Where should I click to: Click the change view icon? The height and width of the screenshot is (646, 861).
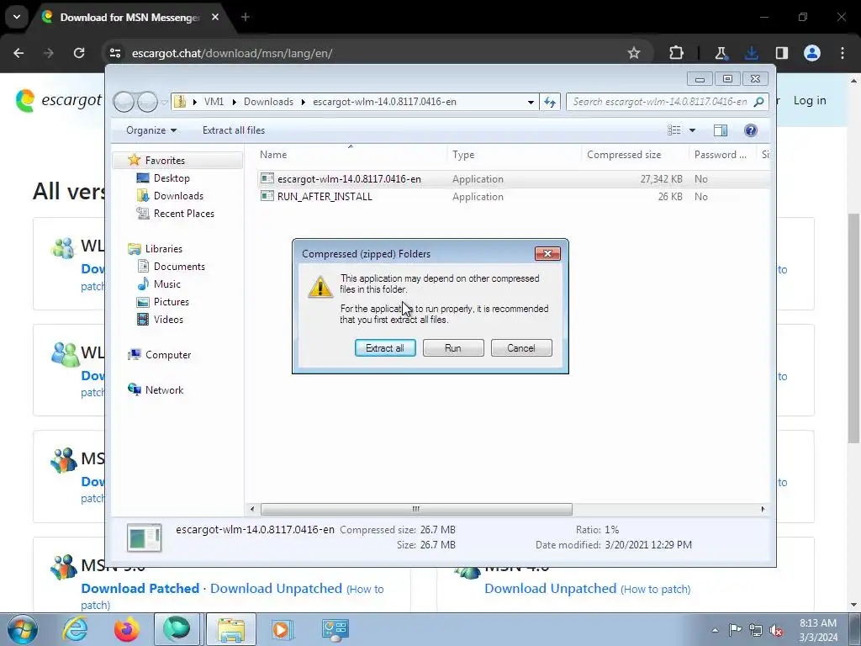673,130
